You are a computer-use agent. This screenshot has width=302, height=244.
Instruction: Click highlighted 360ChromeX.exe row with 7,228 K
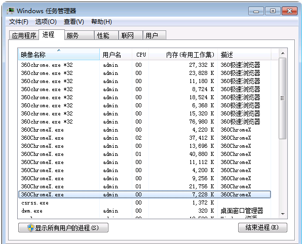(144, 194)
